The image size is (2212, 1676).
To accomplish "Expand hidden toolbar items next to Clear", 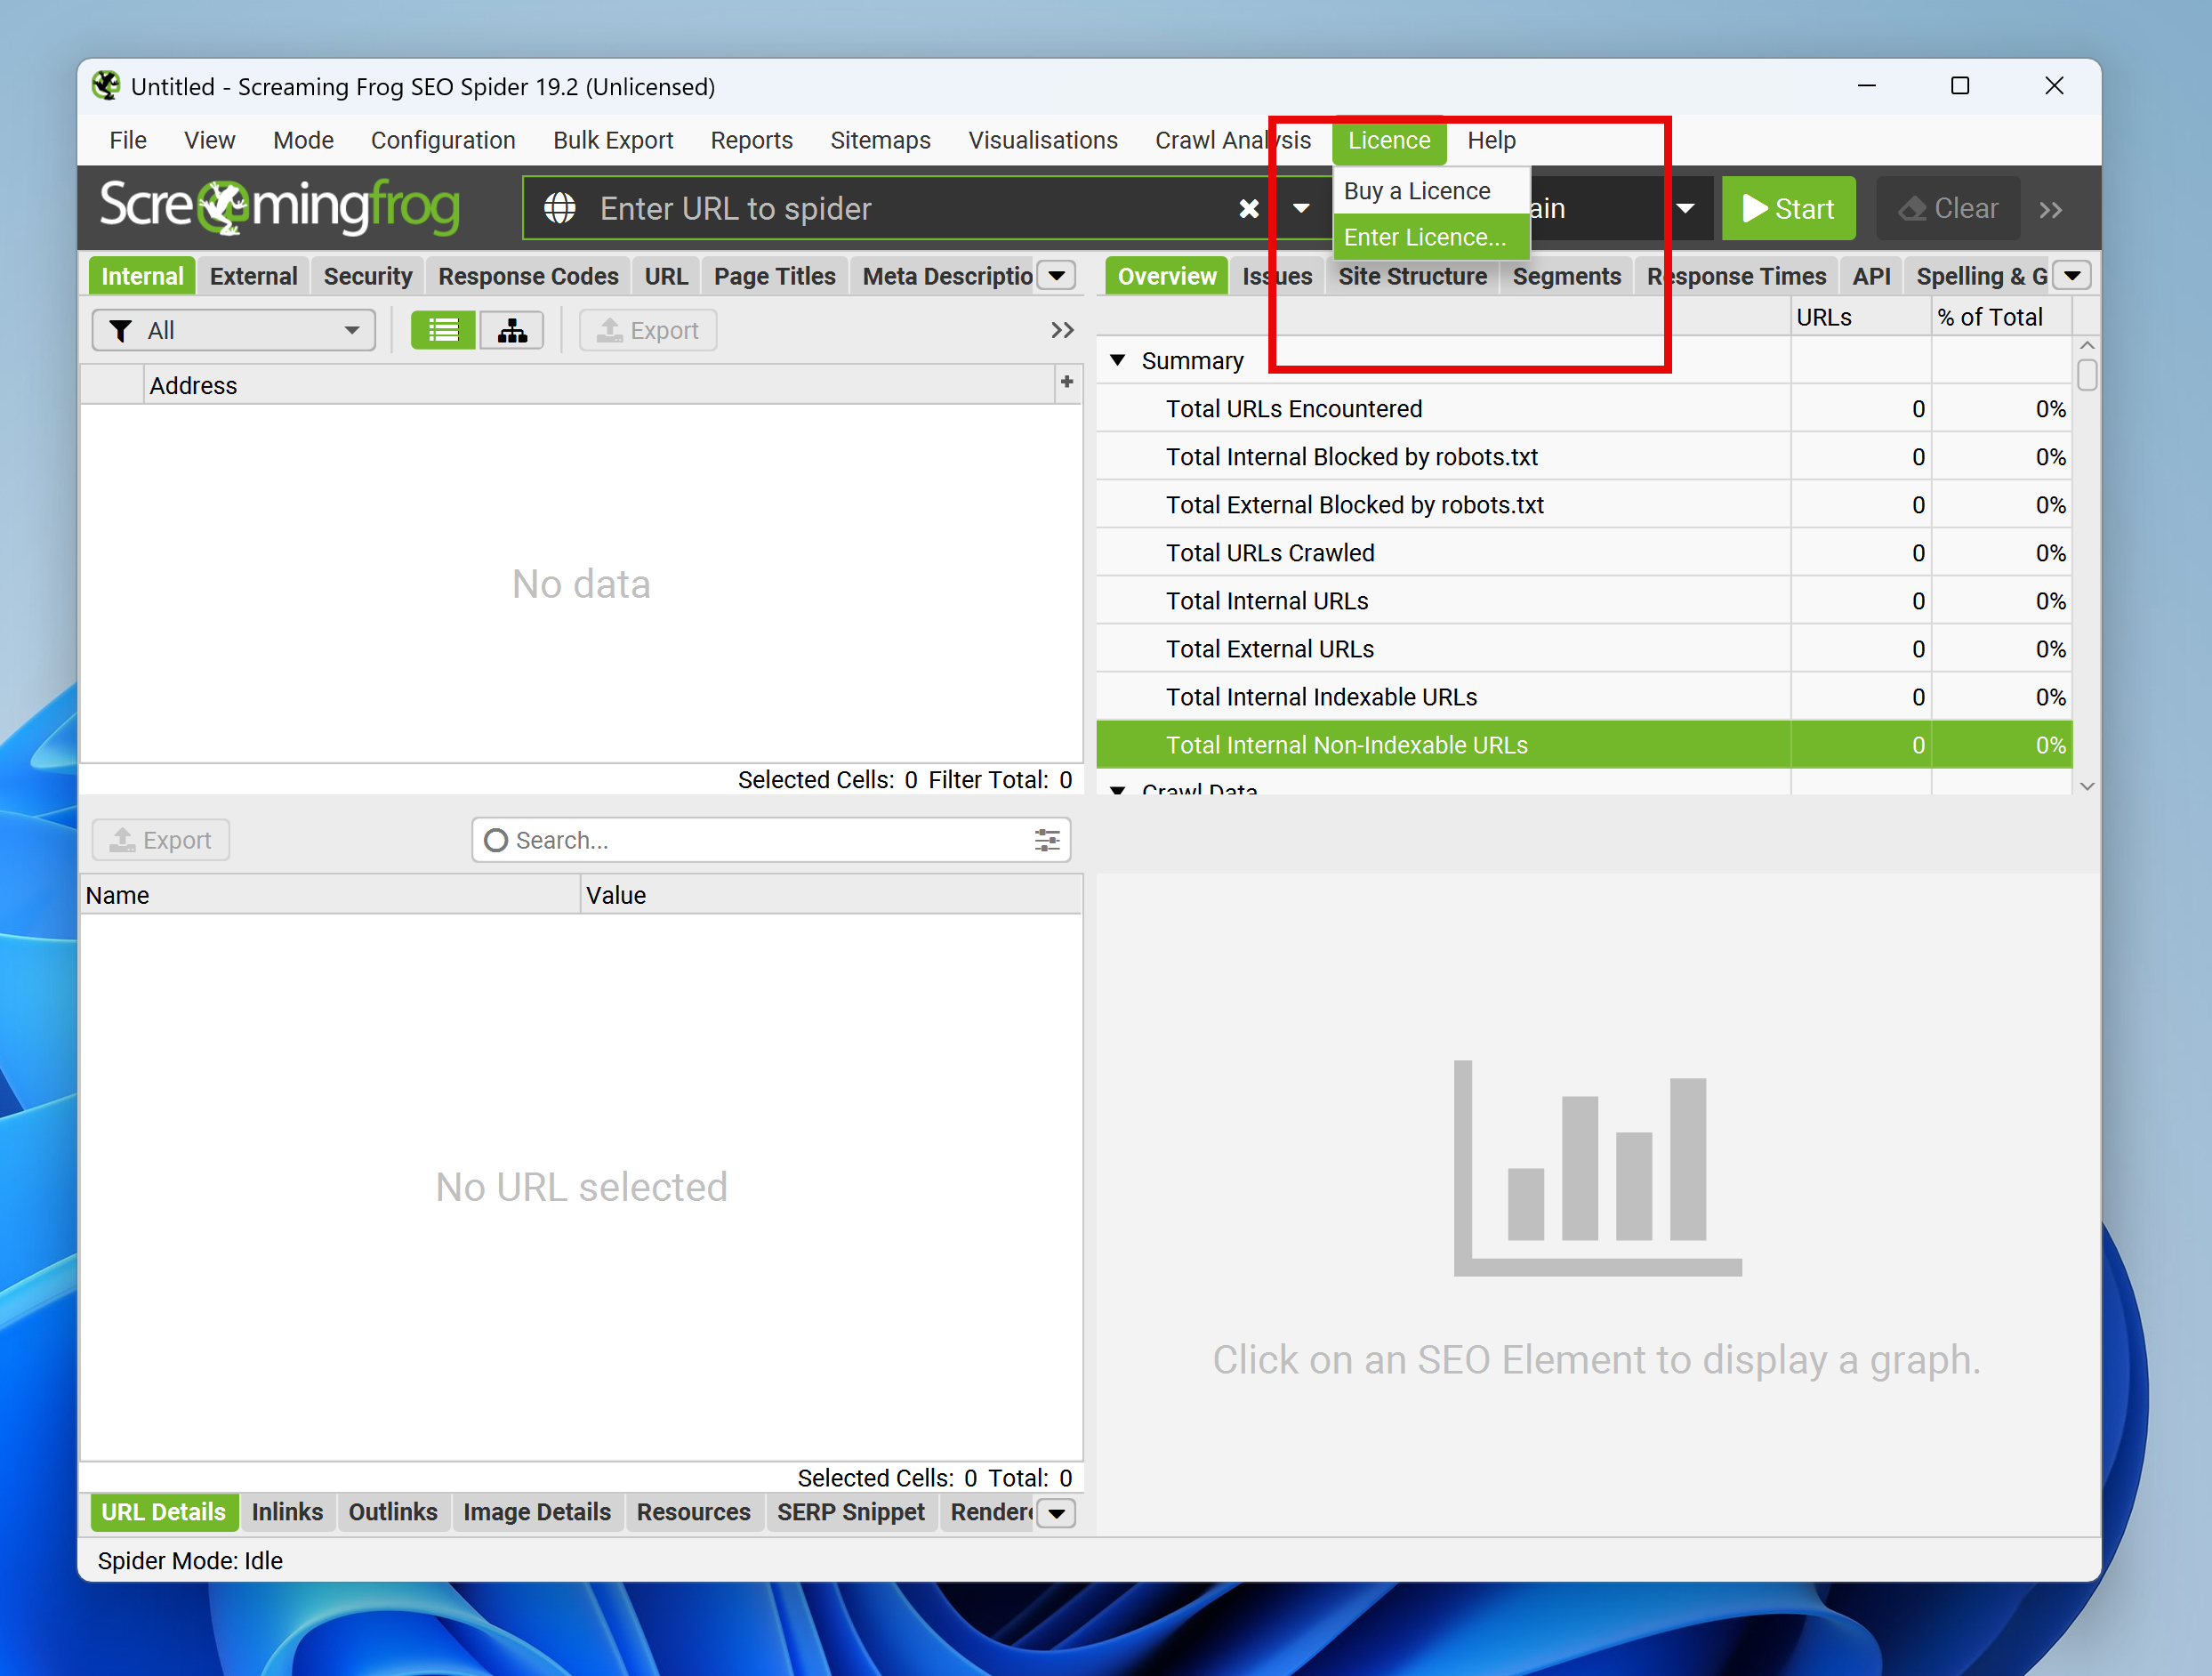I will click(2050, 209).
